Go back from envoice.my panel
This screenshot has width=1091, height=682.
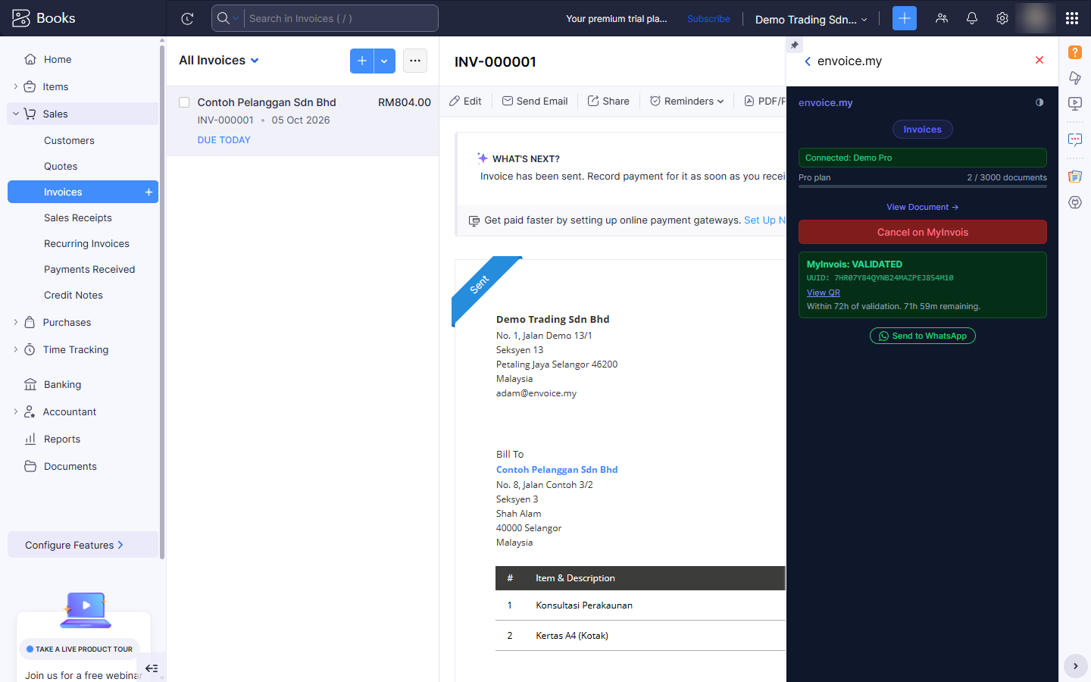point(808,61)
